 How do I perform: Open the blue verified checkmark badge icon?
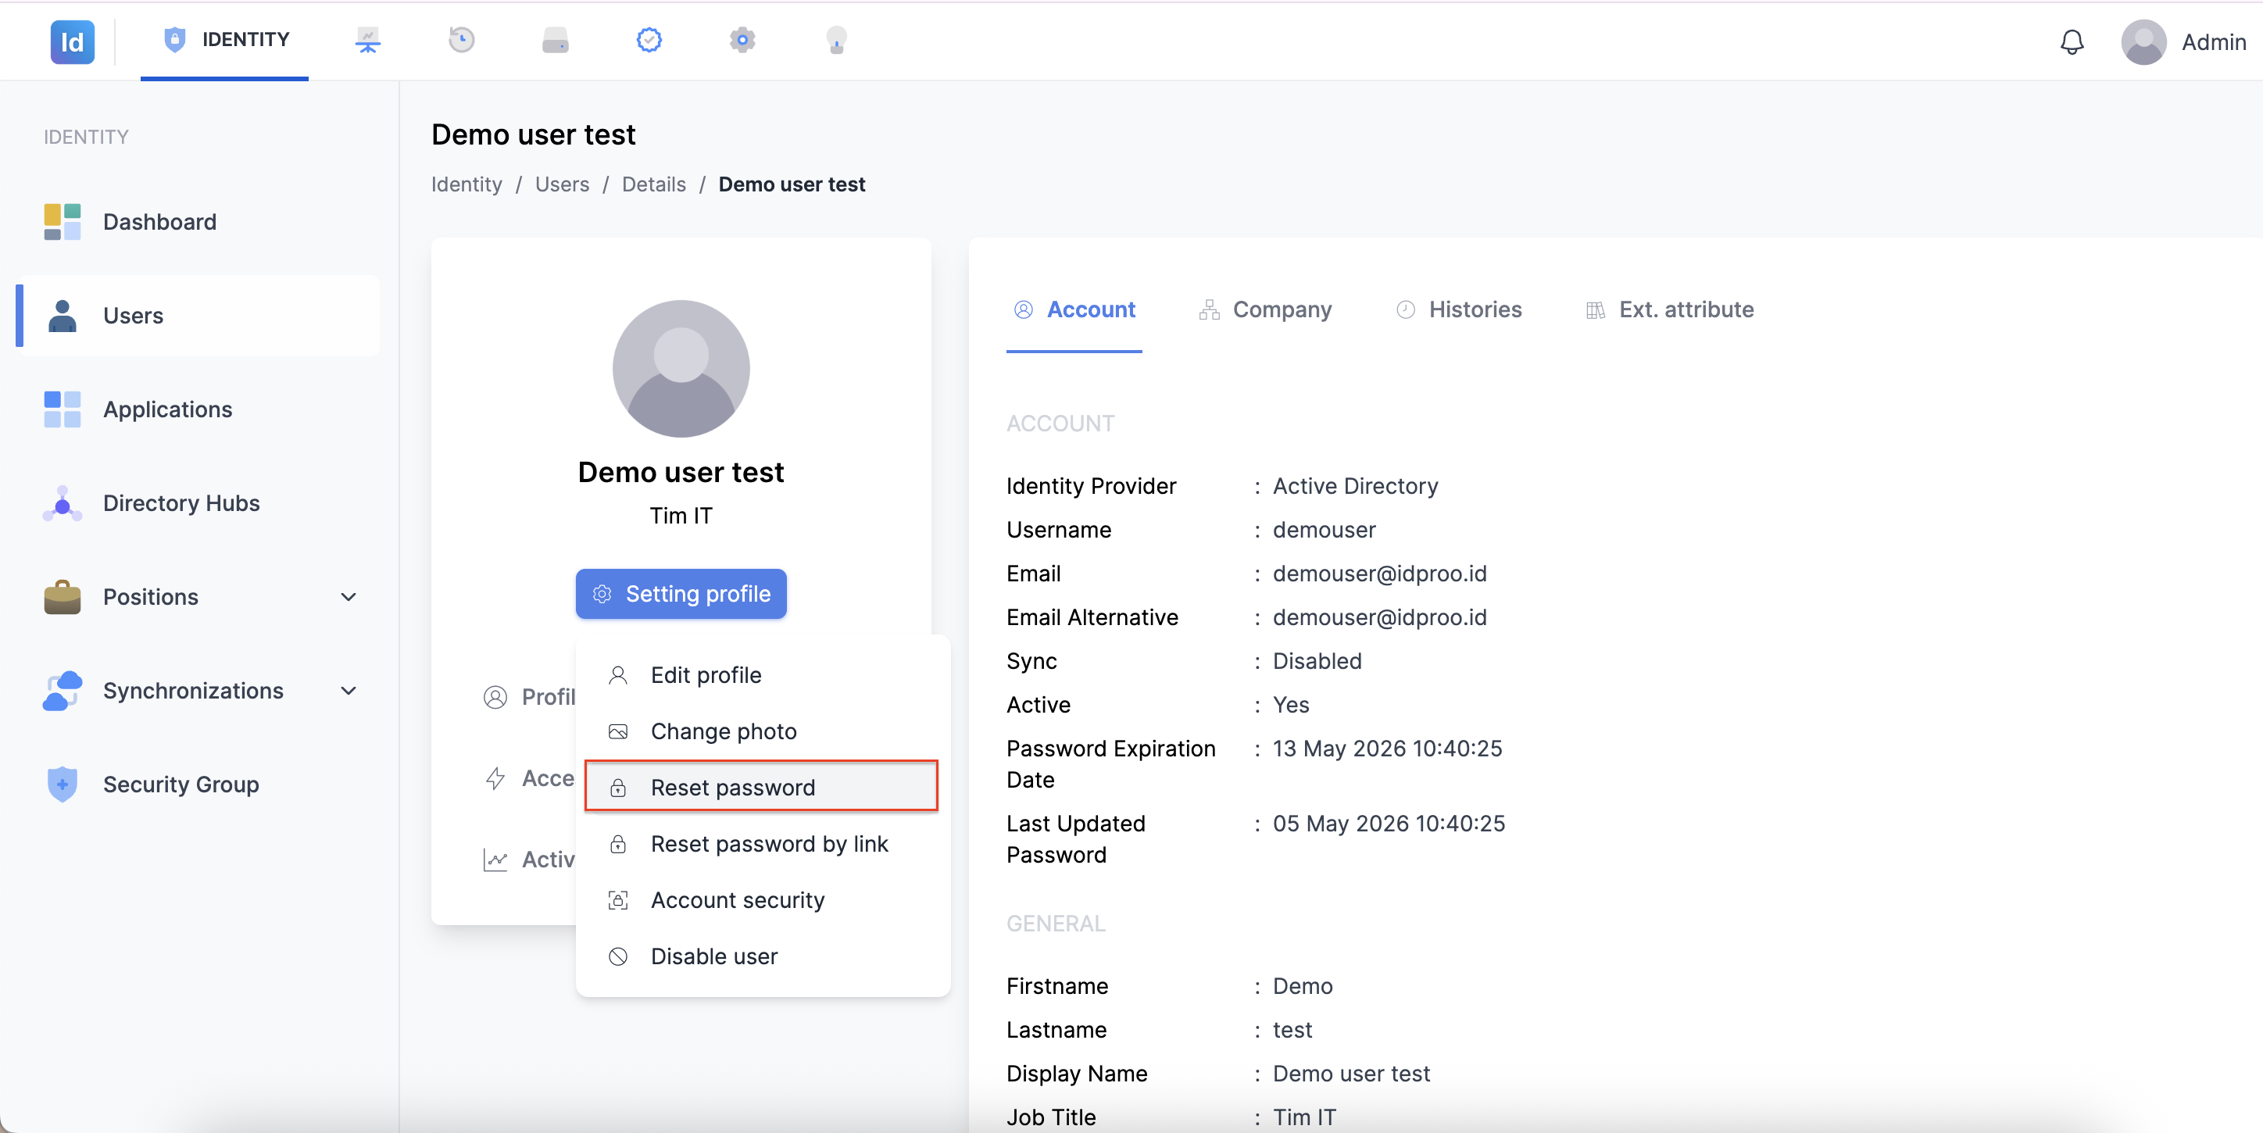[649, 41]
